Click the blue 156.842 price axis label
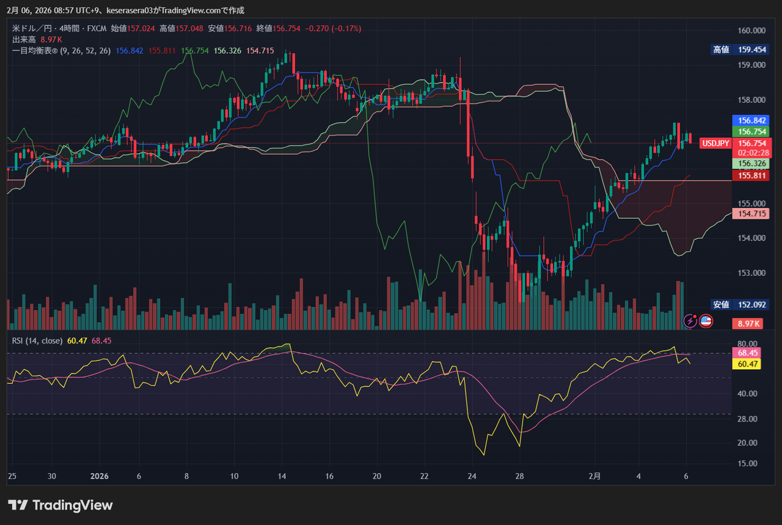782x525 pixels. point(750,121)
